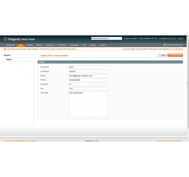
Task: Click the Log Out link
Action: pos(180,39)
